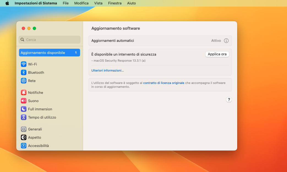Click the Attivo status text

pyautogui.click(x=216, y=41)
